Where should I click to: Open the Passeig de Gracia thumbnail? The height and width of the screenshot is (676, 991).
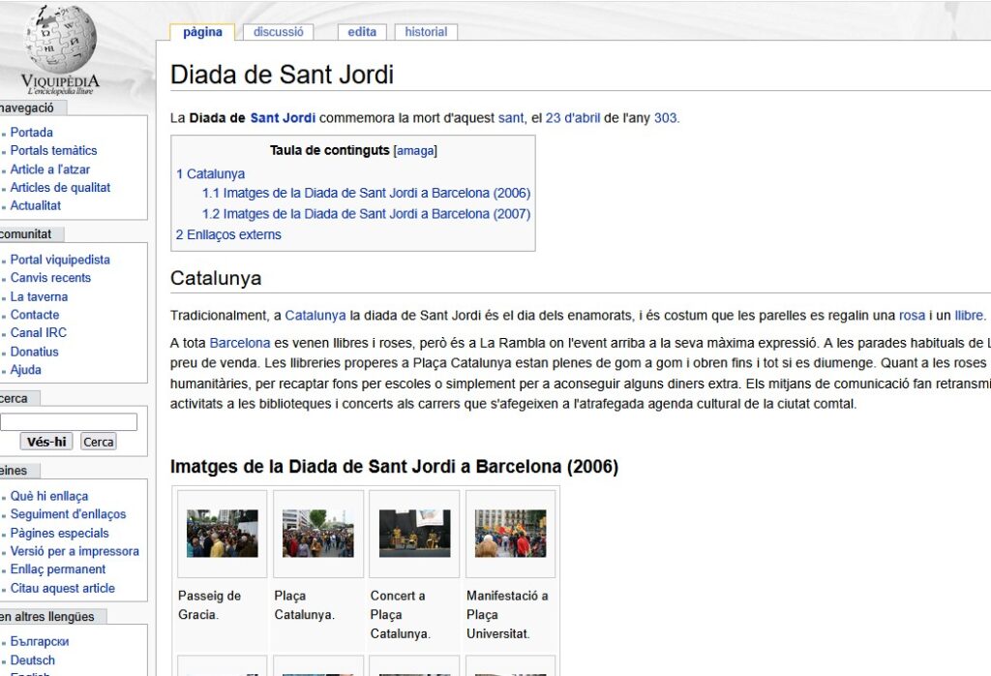(x=222, y=533)
